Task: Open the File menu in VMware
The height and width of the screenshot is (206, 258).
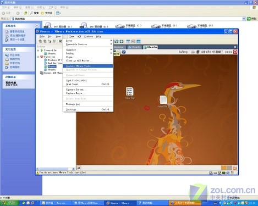Action: point(42,36)
